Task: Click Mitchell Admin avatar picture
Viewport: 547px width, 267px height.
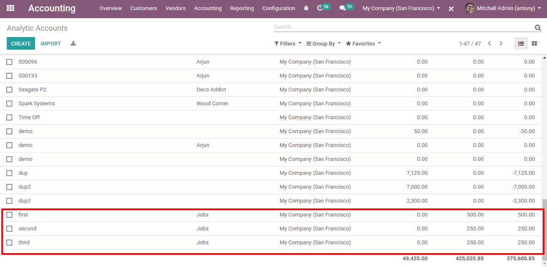Action: click(x=470, y=8)
